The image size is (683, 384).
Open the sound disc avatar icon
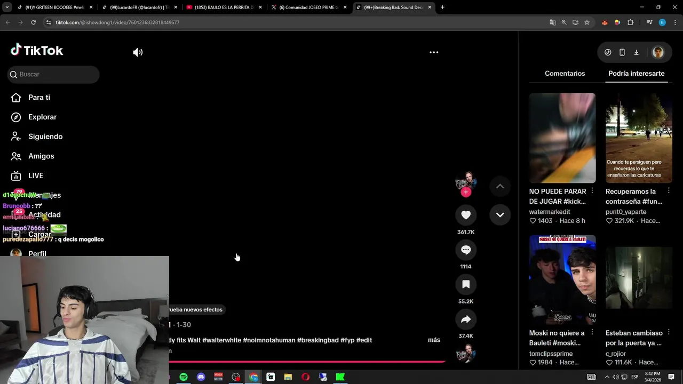point(466,354)
